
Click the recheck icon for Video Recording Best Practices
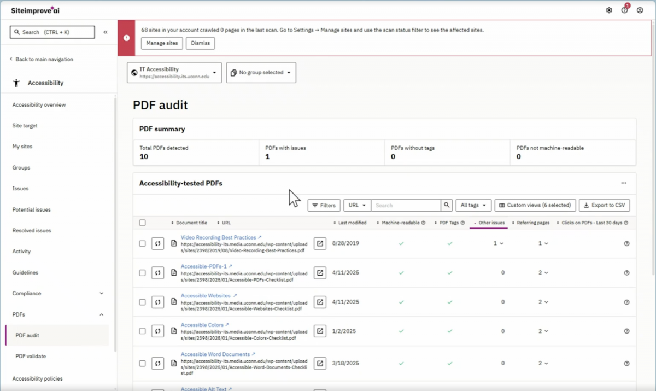pyautogui.click(x=157, y=243)
